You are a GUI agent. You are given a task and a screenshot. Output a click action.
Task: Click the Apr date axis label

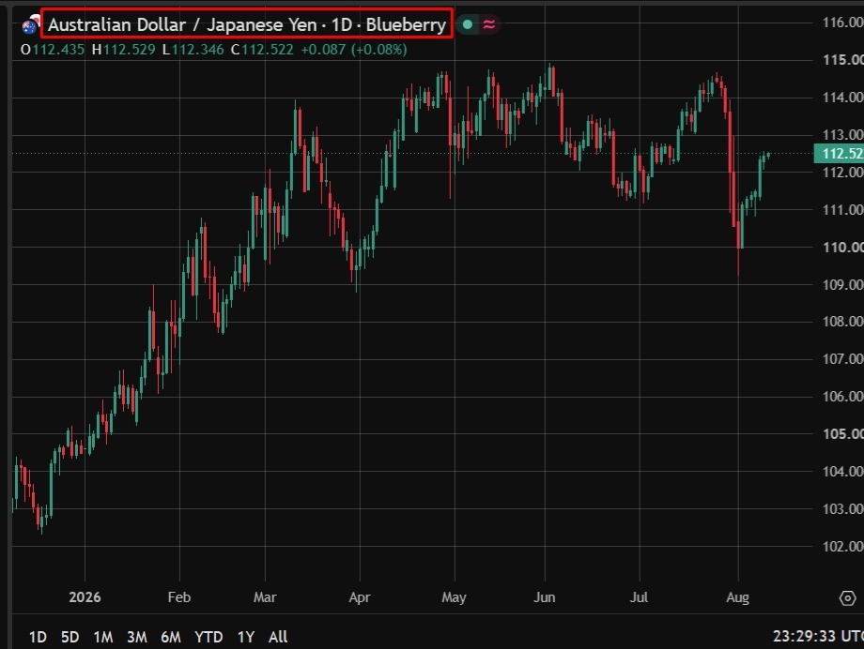tap(360, 597)
